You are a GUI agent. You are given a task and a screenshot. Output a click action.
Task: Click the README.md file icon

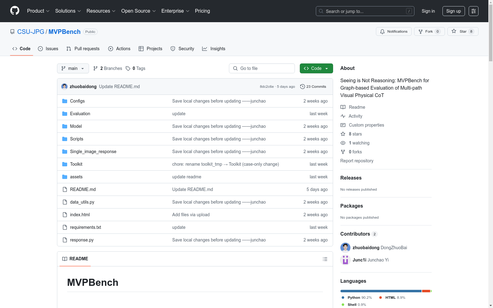65,189
